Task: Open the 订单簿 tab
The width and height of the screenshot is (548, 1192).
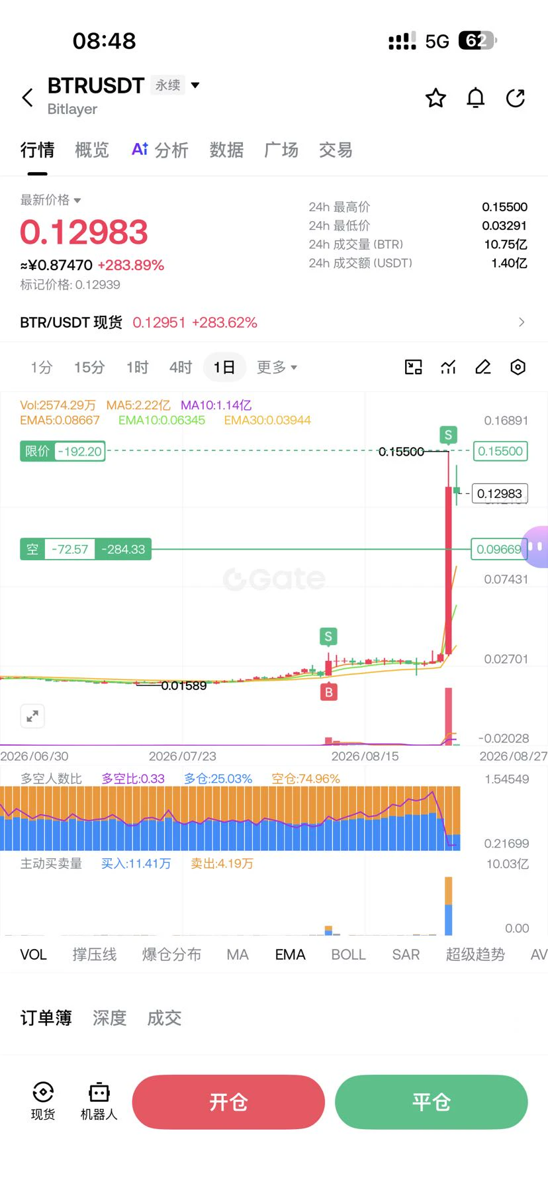Action: [x=46, y=1018]
